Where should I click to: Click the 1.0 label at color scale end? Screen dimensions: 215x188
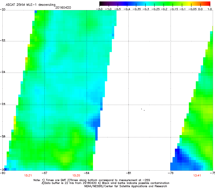click(x=210, y=9)
